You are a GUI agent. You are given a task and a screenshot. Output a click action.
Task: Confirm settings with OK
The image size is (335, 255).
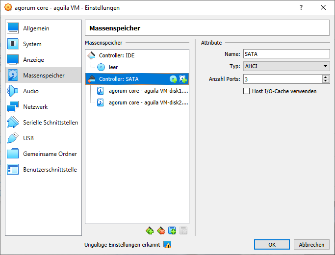coord(272,245)
